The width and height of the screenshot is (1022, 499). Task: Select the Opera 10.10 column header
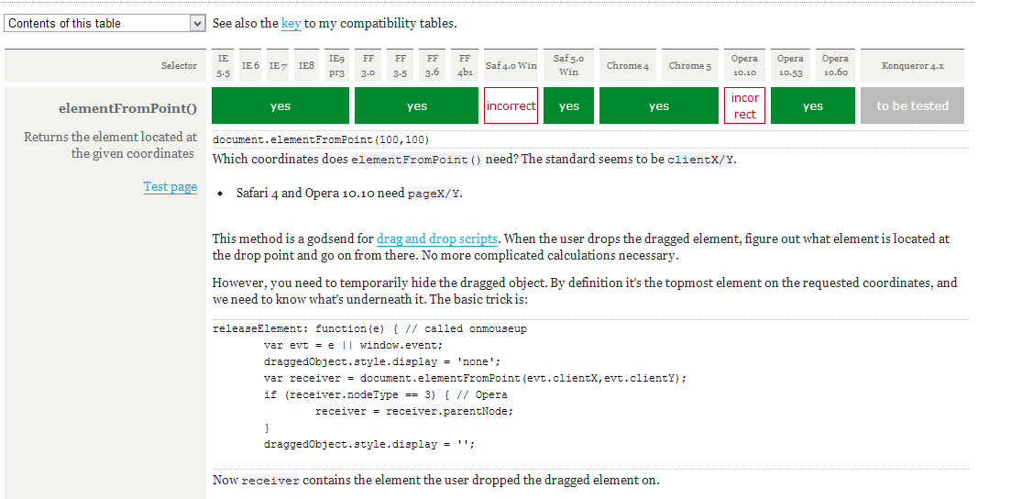744,65
